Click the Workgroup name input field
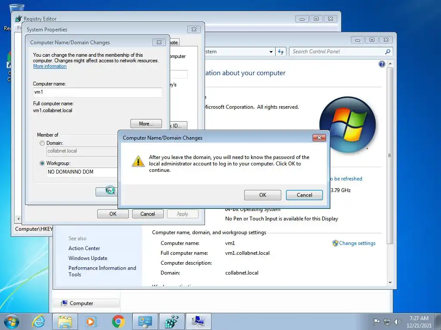 coord(82,172)
